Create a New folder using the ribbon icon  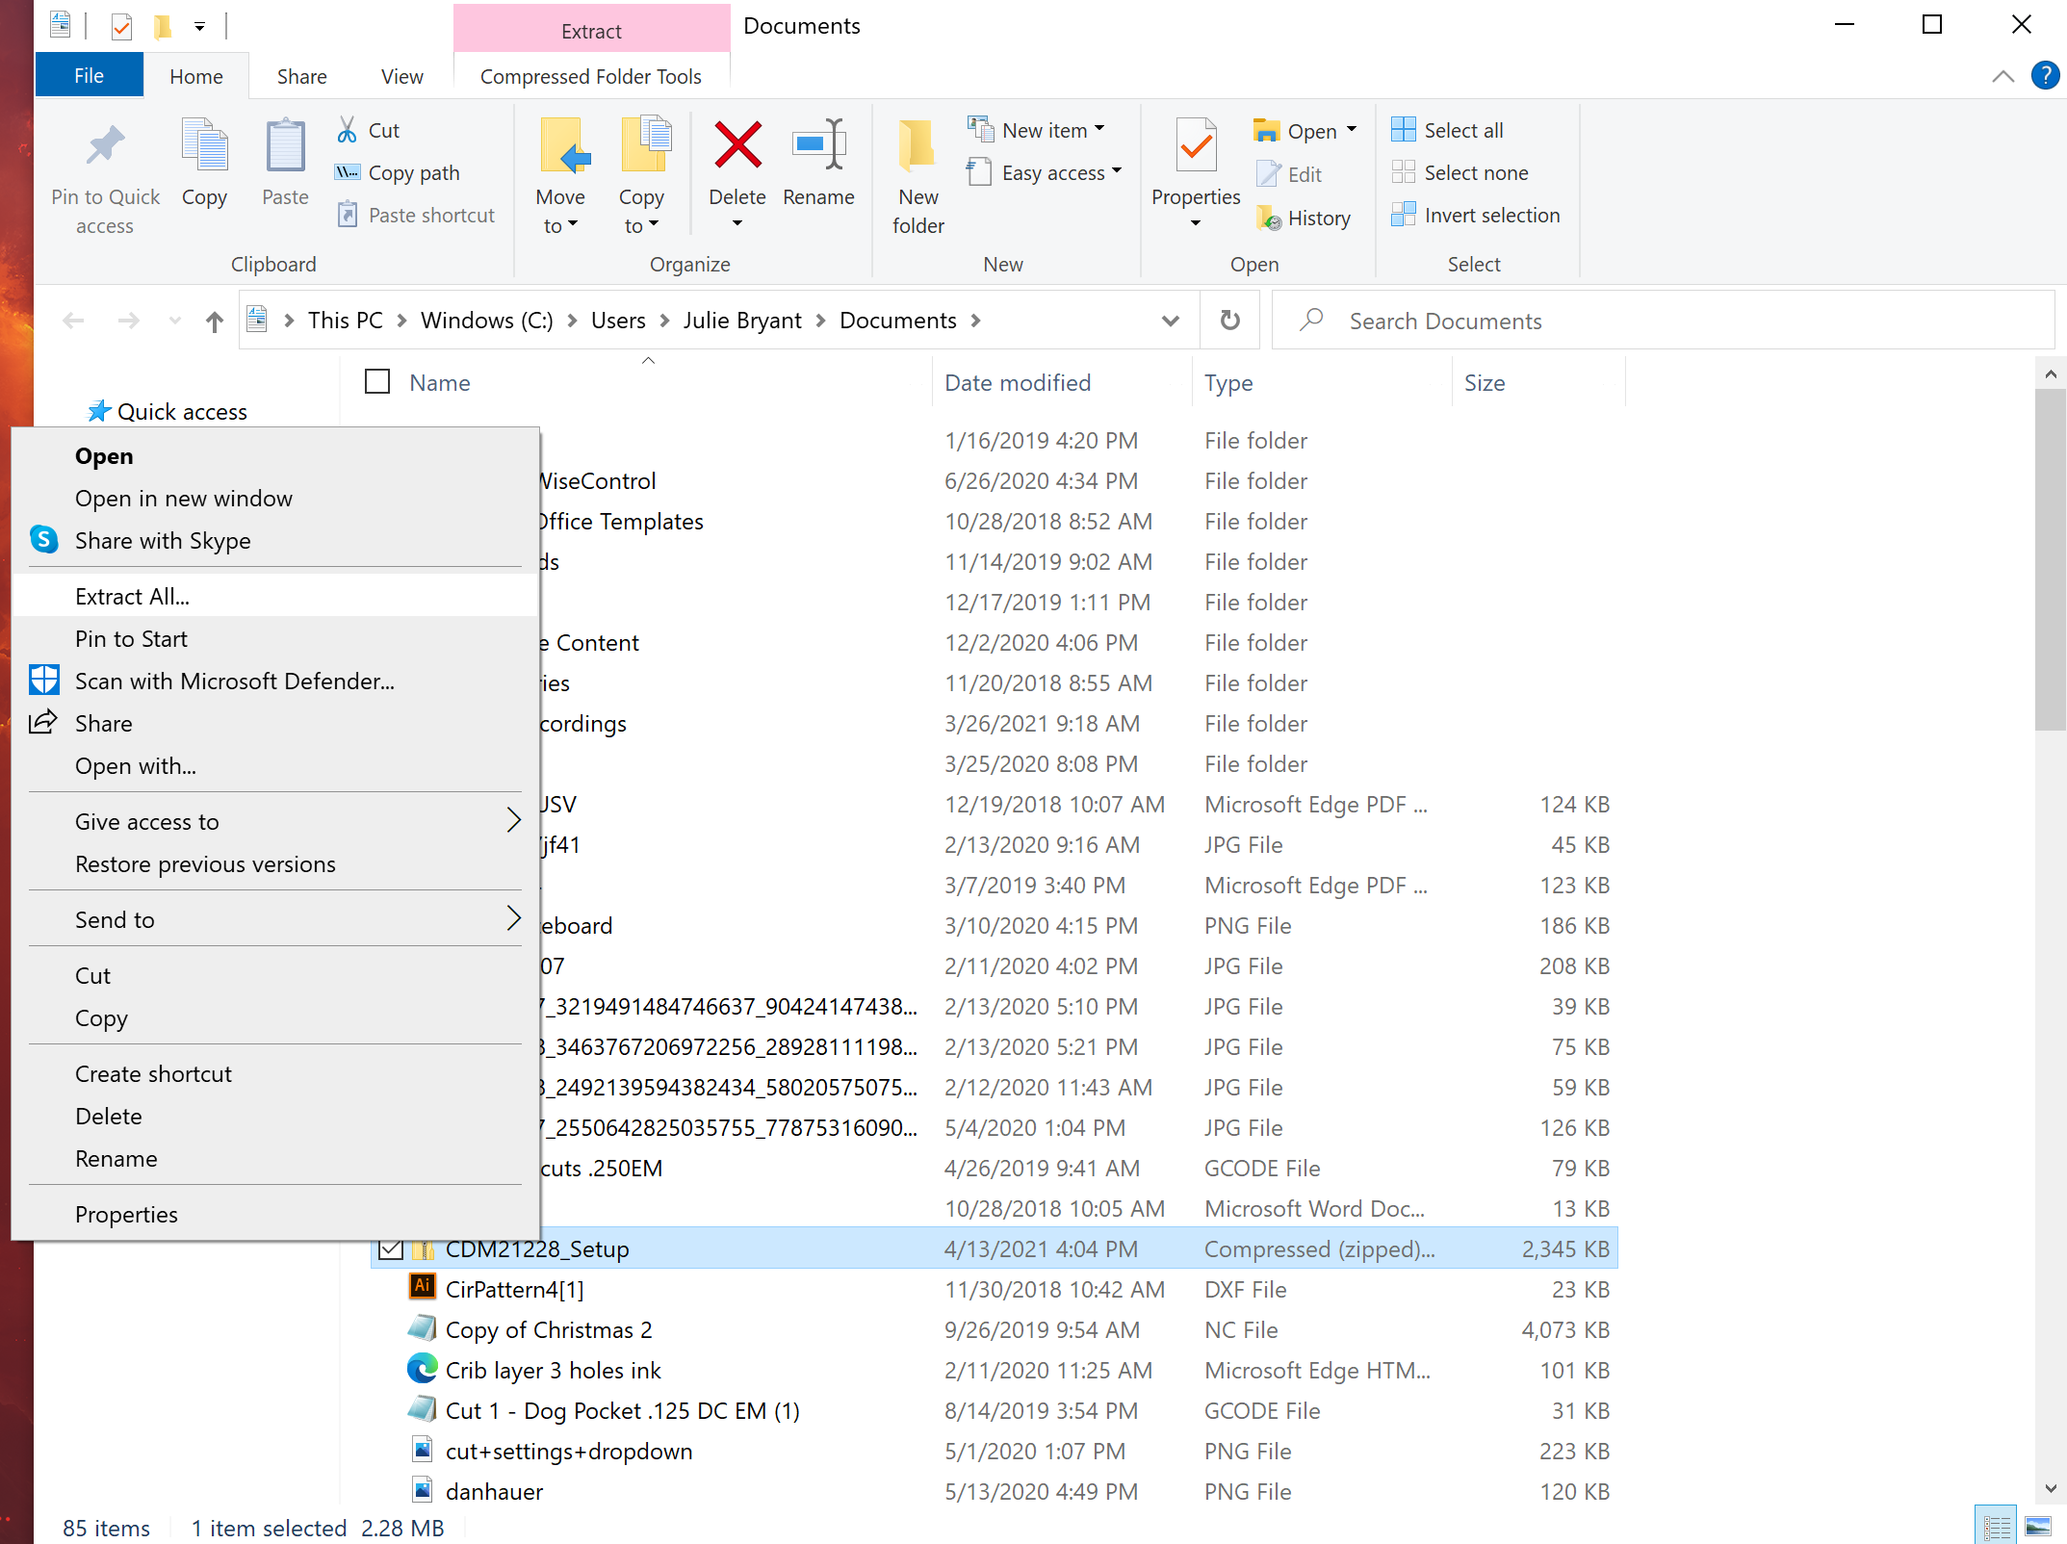click(917, 174)
